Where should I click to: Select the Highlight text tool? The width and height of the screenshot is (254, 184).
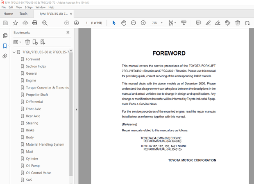pyautogui.click(x=208, y=23)
